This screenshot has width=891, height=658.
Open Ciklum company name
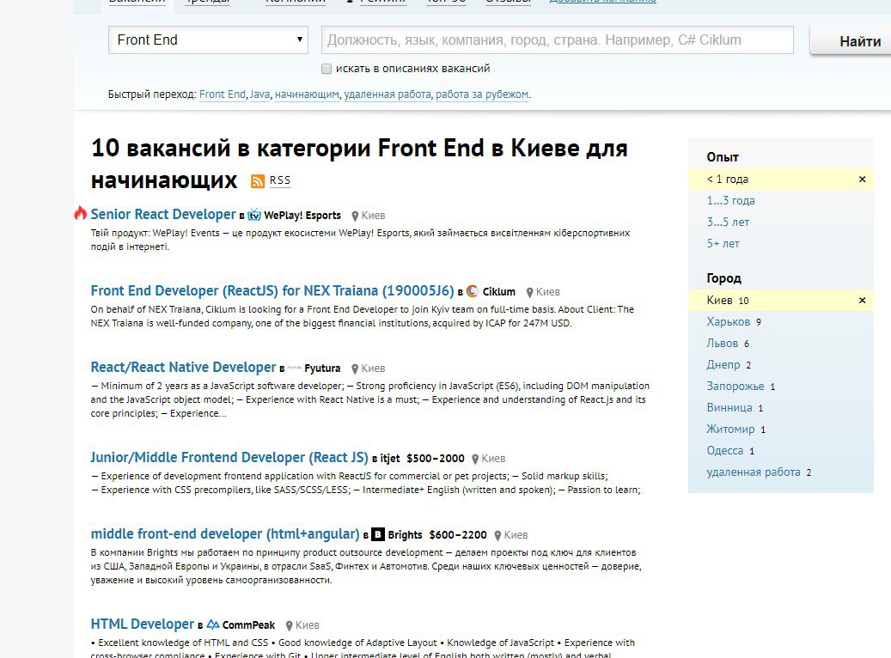pyautogui.click(x=499, y=292)
